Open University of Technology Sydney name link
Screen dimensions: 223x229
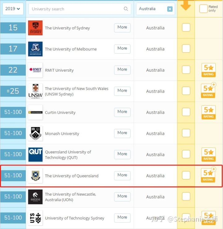(x=75, y=218)
